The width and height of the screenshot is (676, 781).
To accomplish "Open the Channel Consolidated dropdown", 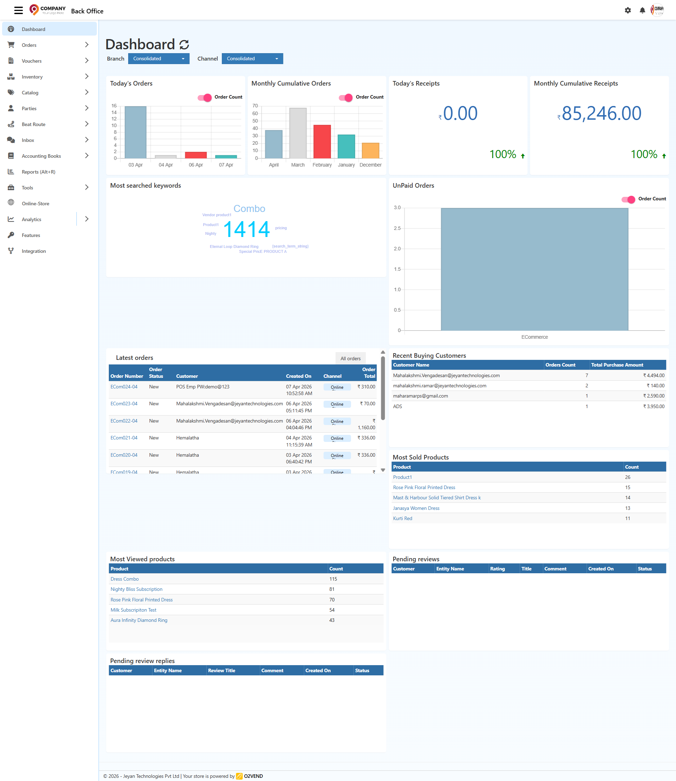I will (x=252, y=58).
